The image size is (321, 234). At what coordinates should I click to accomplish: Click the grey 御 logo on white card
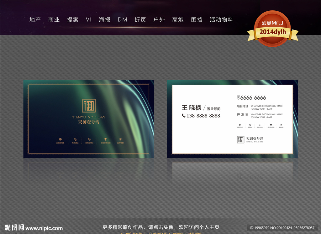pyautogui.click(x=240, y=140)
